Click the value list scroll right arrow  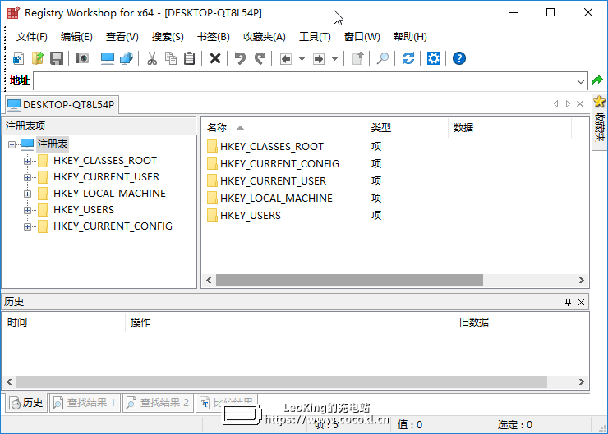click(x=581, y=281)
